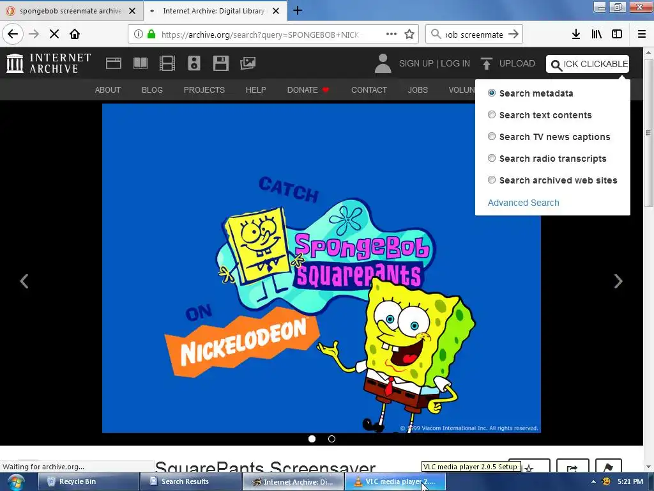Bookmark this page with the star icon
This screenshot has height=491, width=654.
click(409, 35)
